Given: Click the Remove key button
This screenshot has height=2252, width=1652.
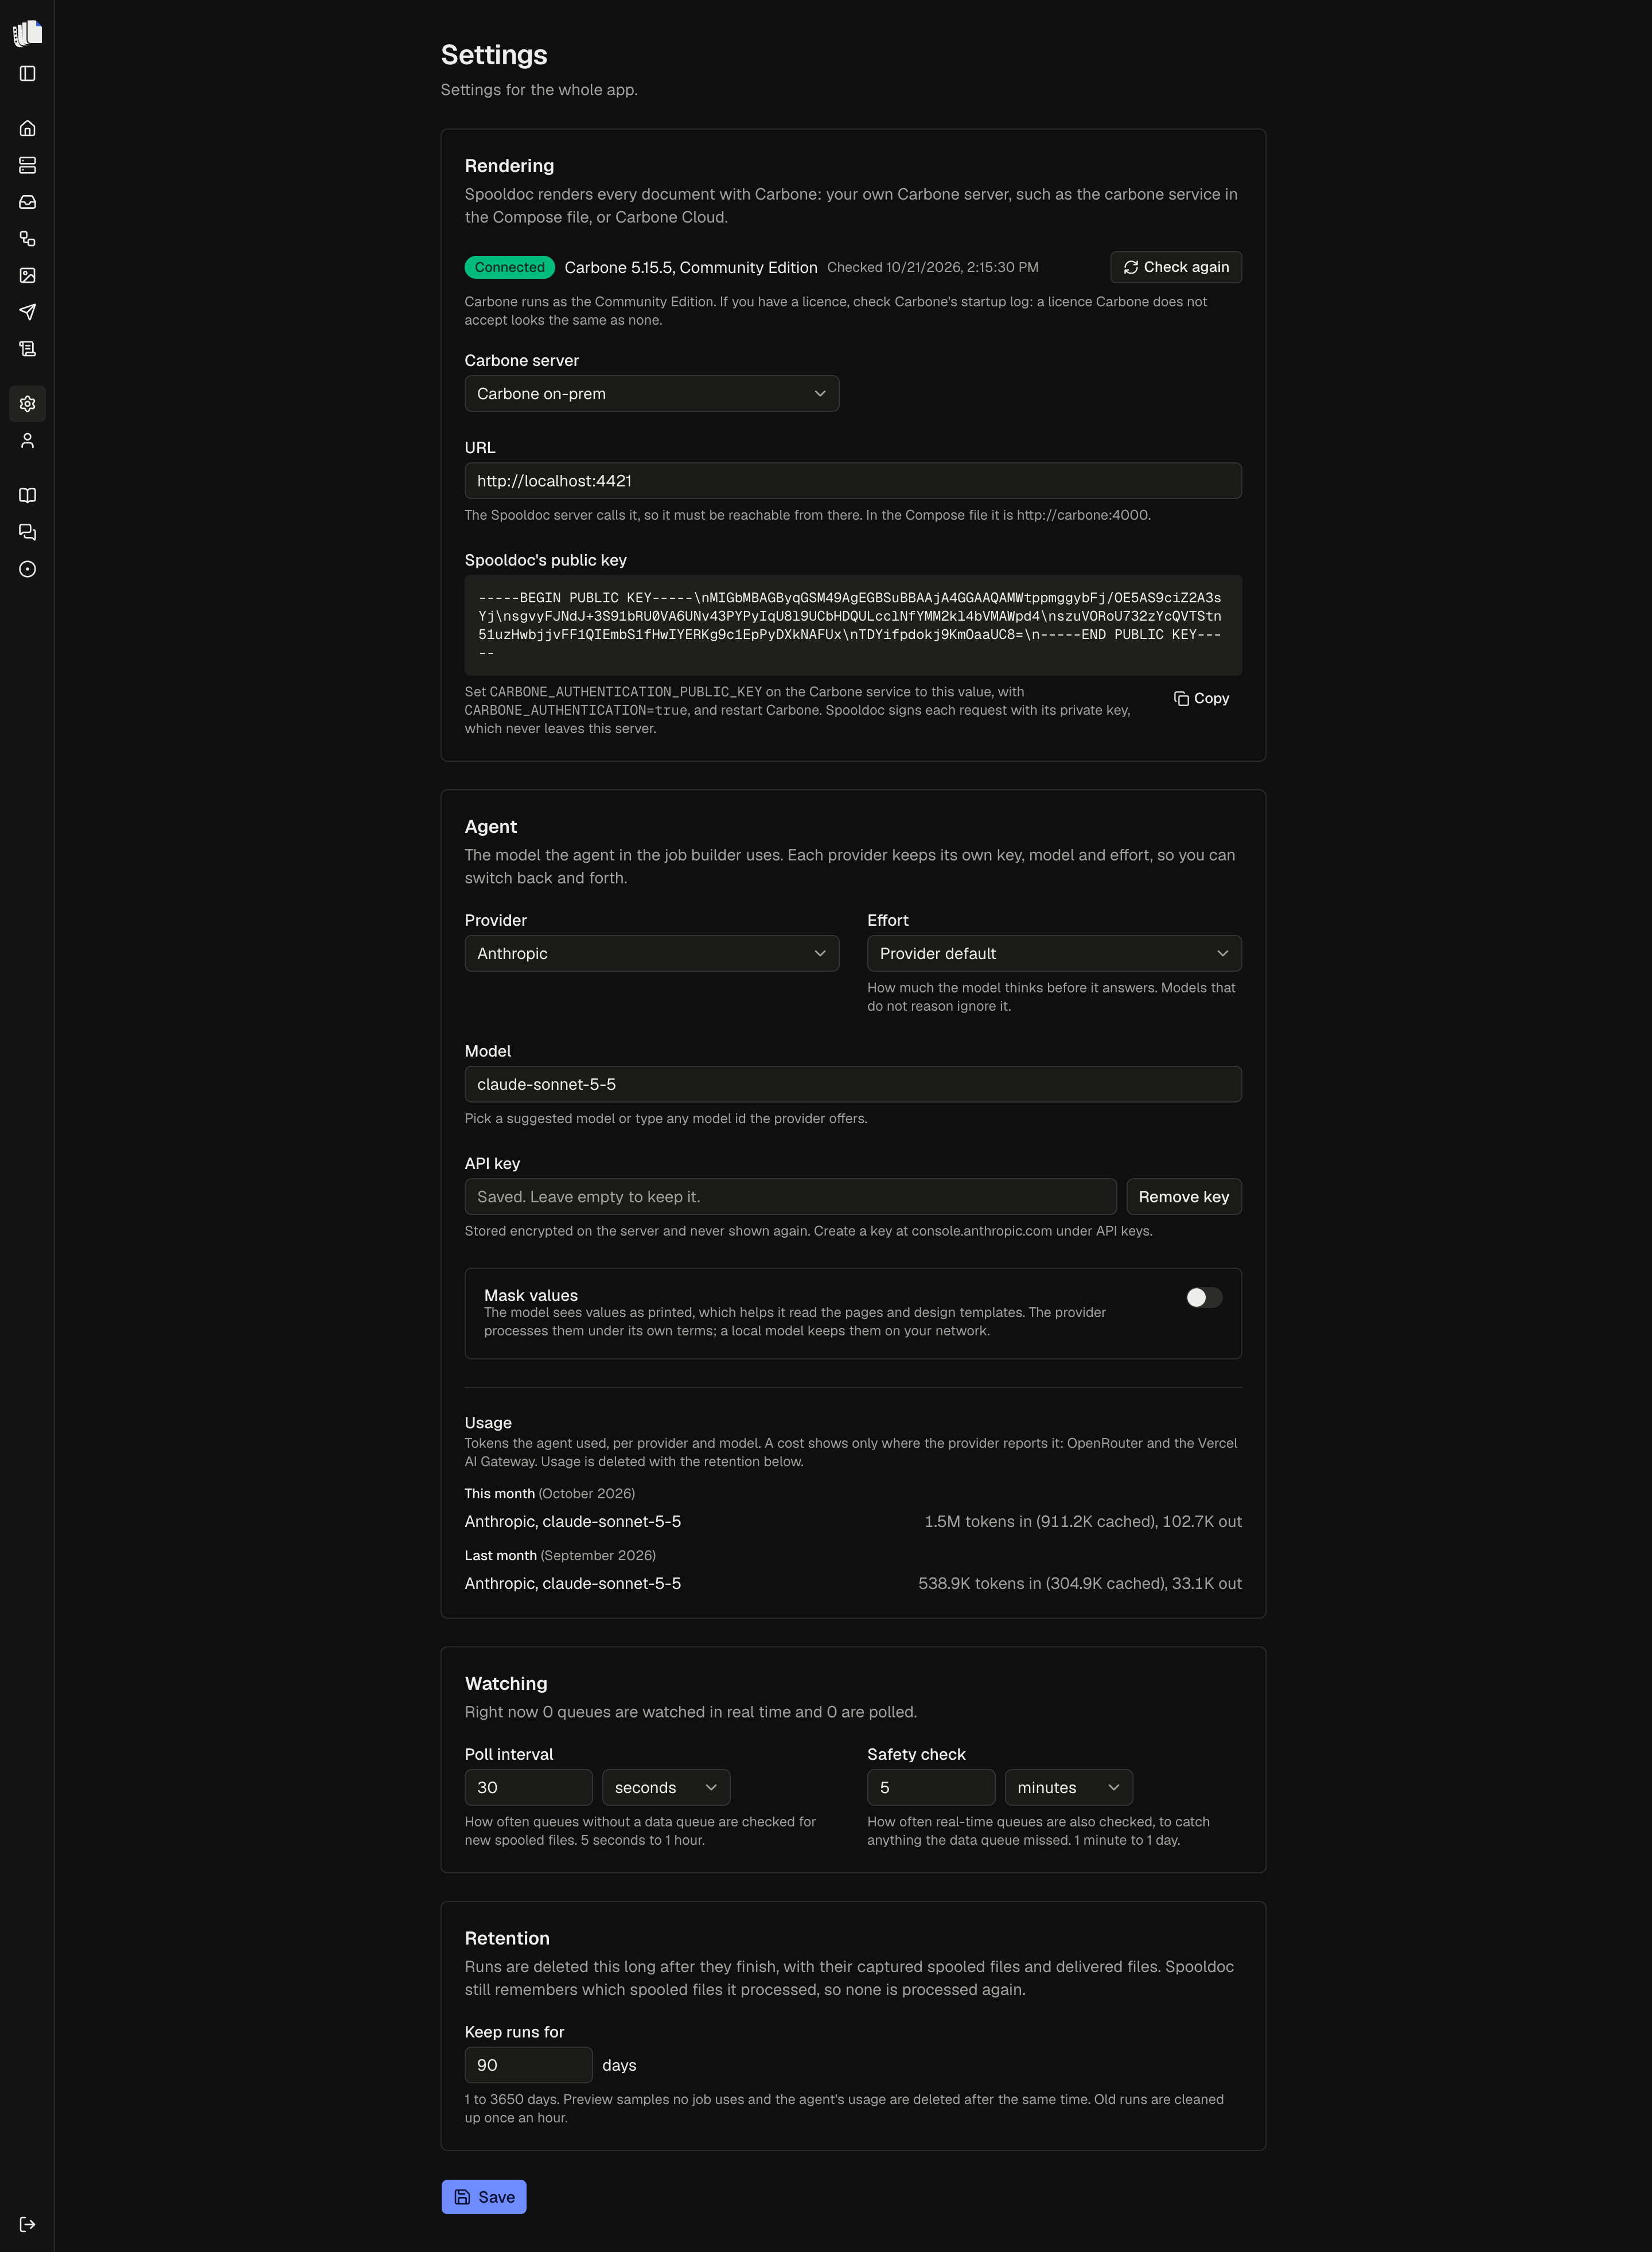Looking at the screenshot, I should 1184,1197.
